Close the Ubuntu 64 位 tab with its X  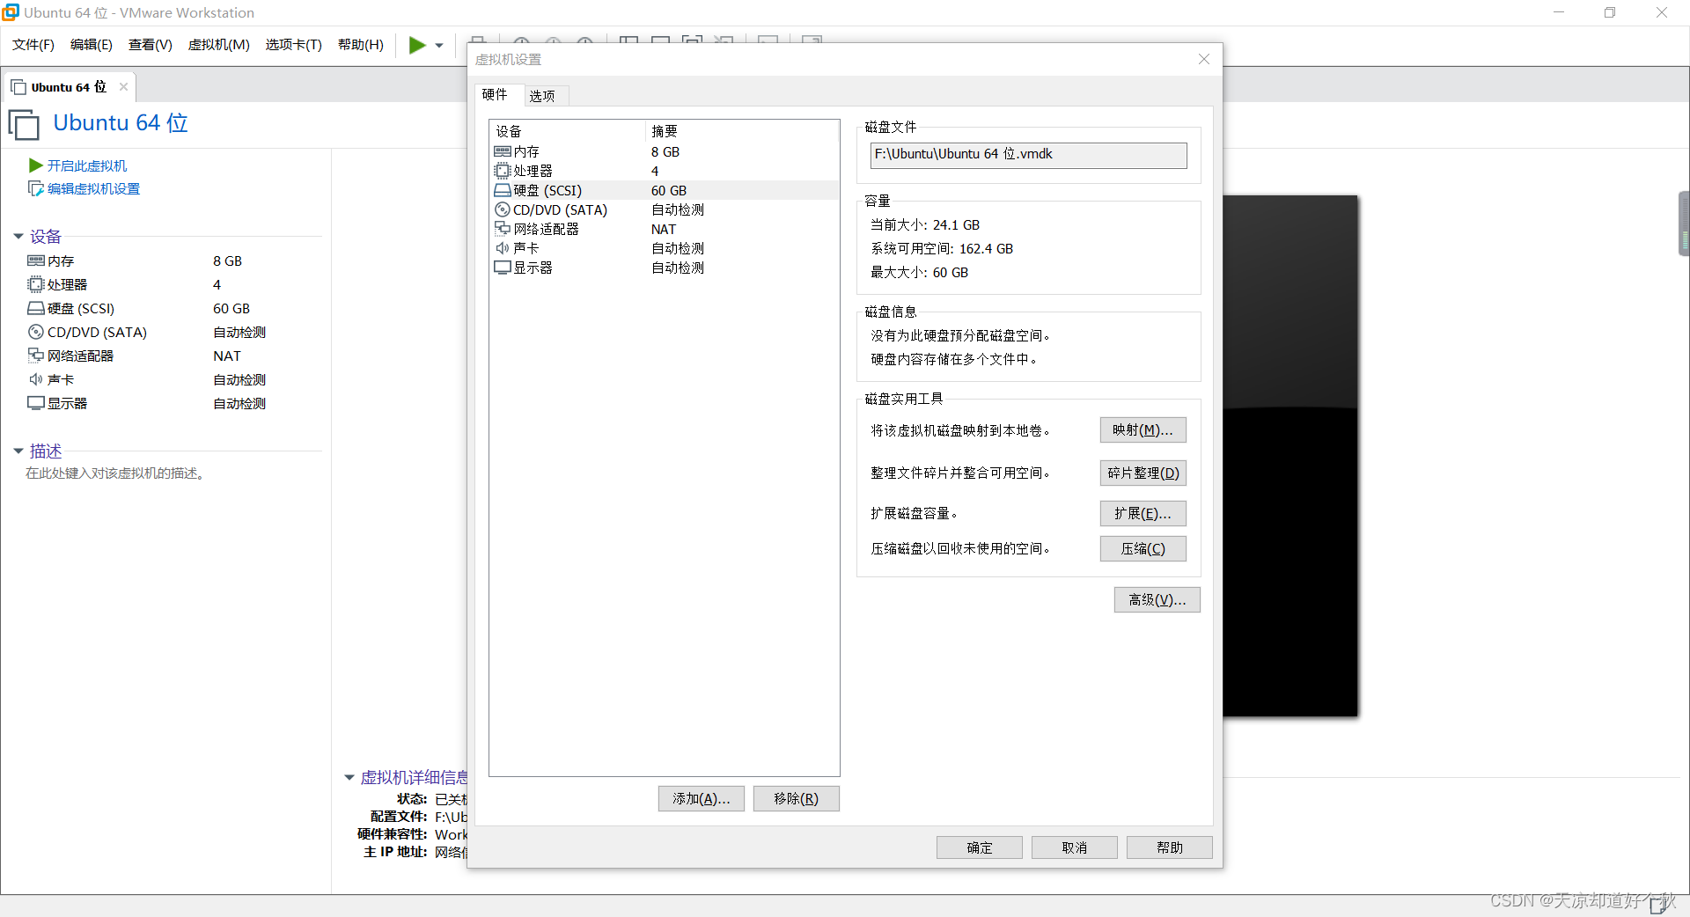[x=123, y=86]
